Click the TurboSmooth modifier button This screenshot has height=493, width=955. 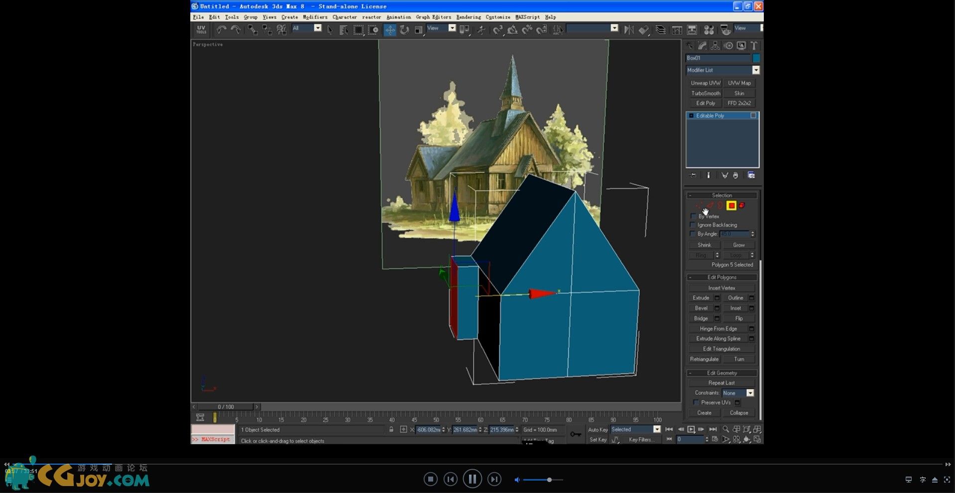pyautogui.click(x=705, y=93)
